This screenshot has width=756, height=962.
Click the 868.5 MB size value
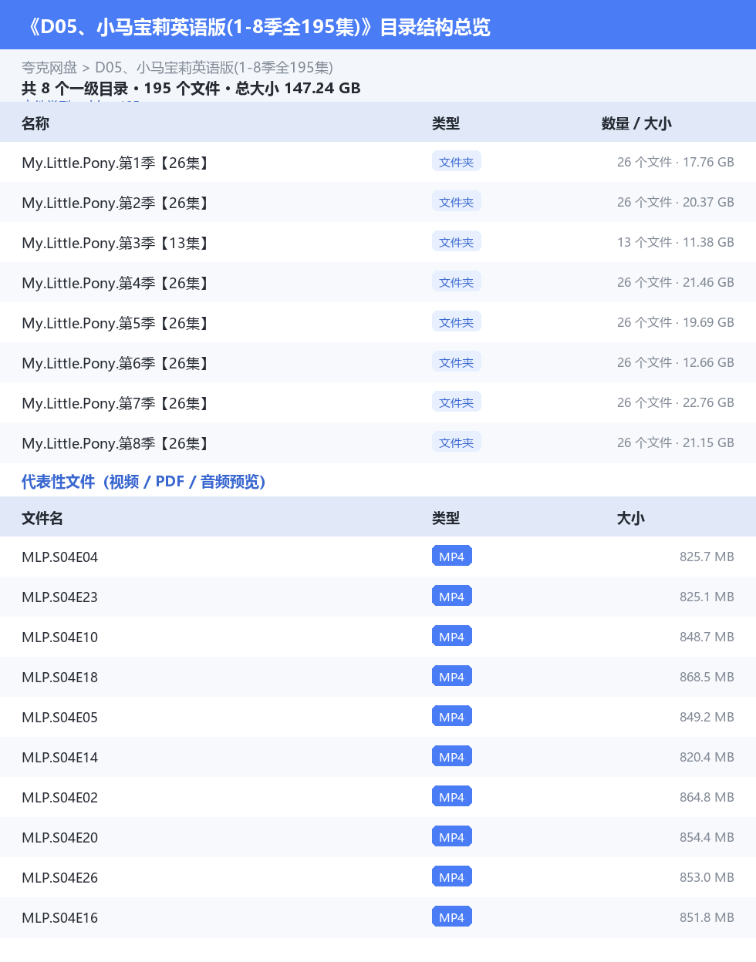click(707, 677)
